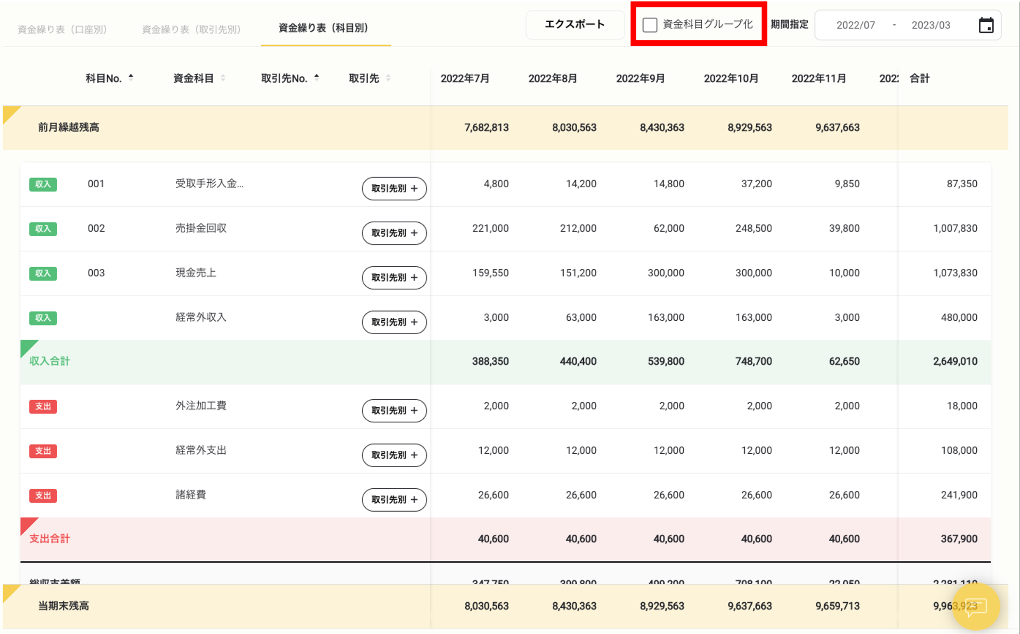Click the 2022年11月 column header
The width and height of the screenshot is (1020, 634).
[x=818, y=78]
